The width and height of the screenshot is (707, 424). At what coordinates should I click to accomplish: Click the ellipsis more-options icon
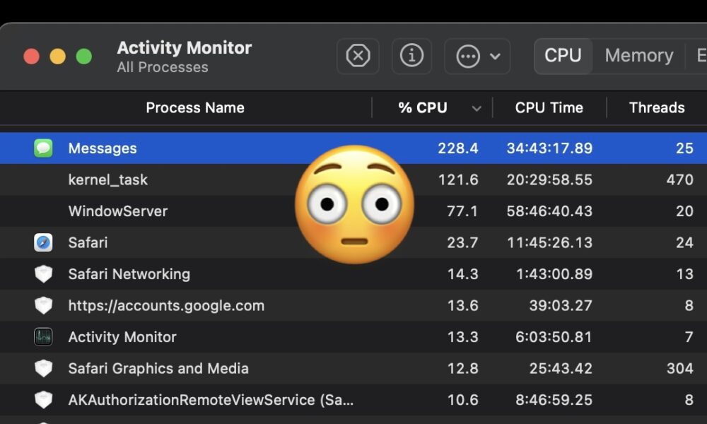coord(467,57)
